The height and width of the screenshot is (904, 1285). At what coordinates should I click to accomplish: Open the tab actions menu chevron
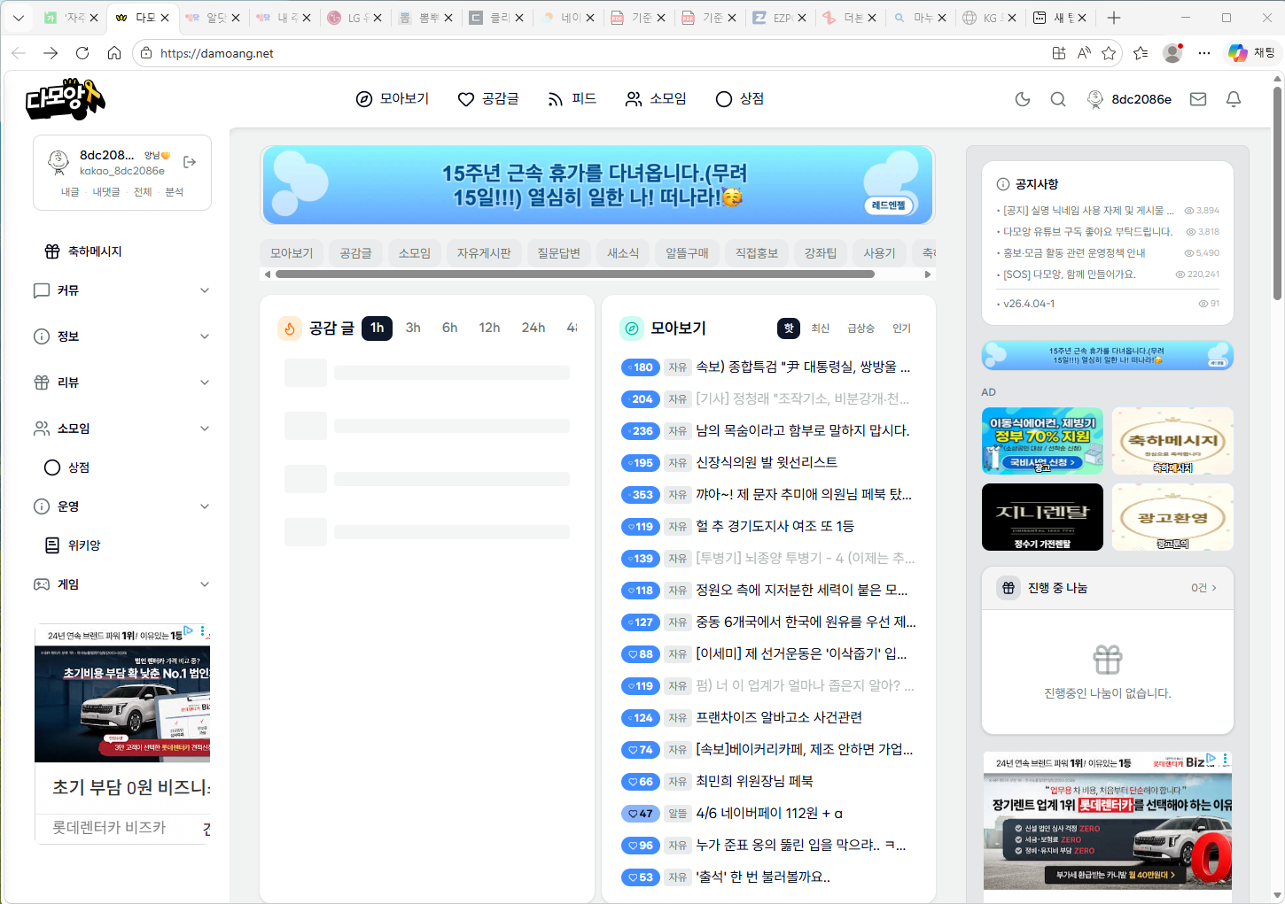pos(19,18)
